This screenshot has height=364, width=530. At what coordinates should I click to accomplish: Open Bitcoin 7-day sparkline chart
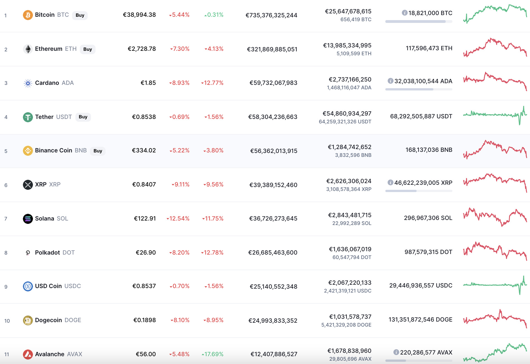pos(495,14)
